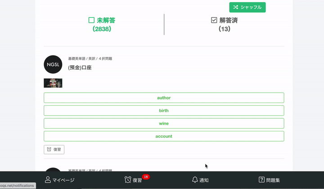Click the red 18 notification badge
324x189 pixels.
pyautogui.click(x=145, y=177)
